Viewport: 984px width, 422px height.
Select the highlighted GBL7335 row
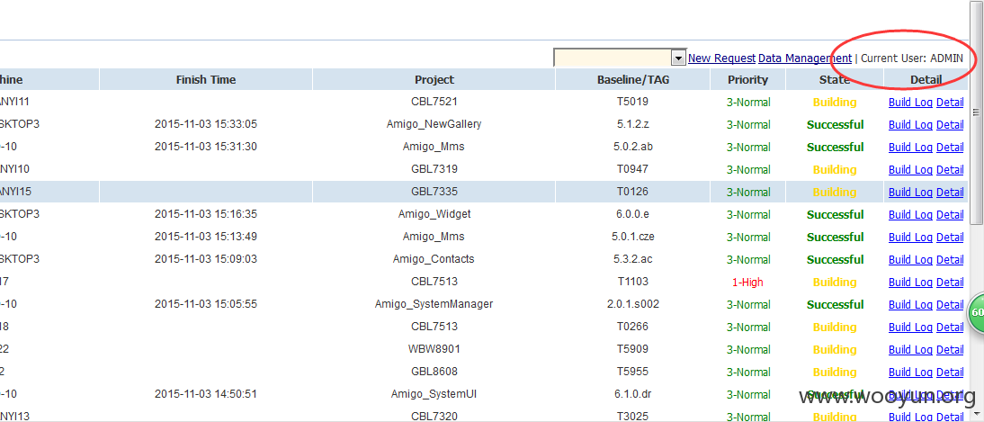[x=484, y=192]
